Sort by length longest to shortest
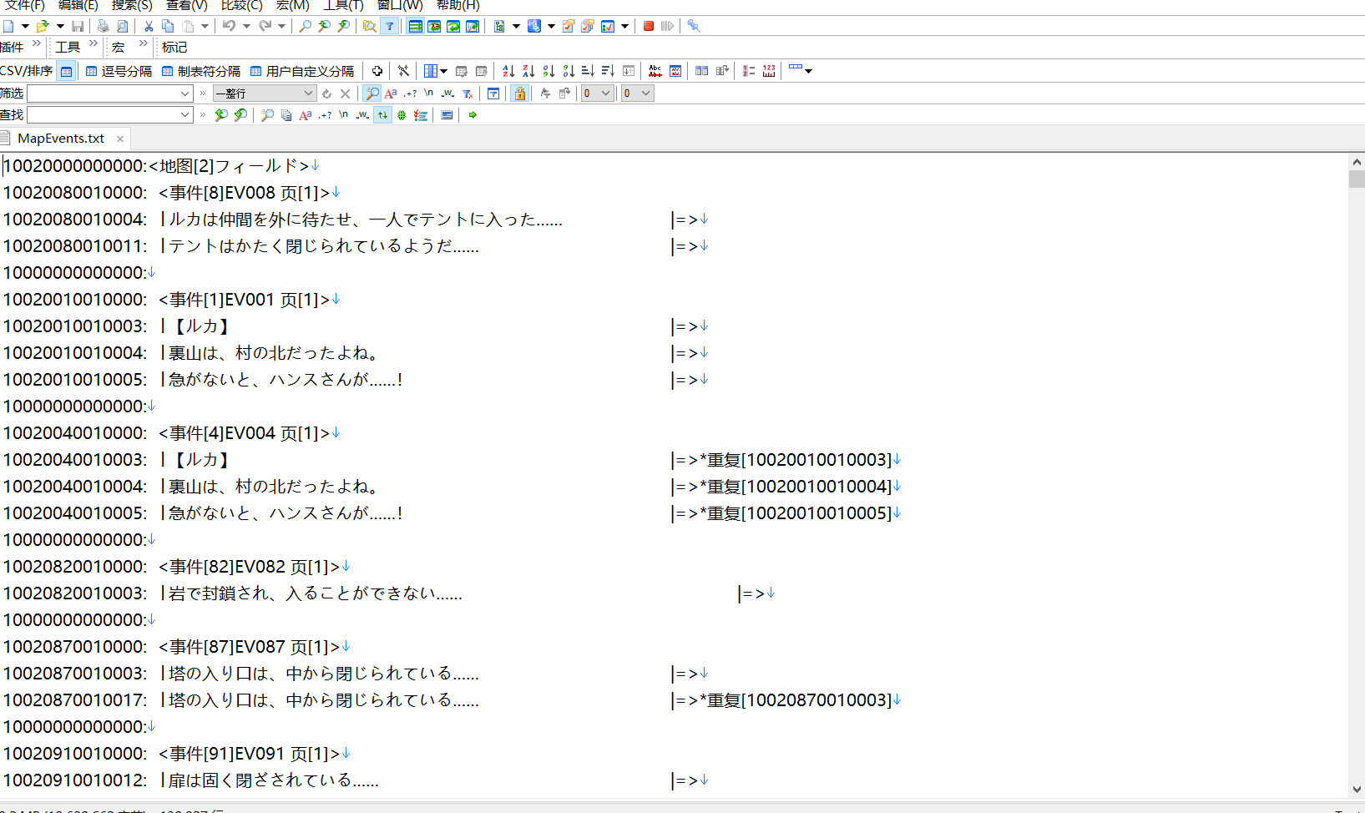 pos(608,71)
